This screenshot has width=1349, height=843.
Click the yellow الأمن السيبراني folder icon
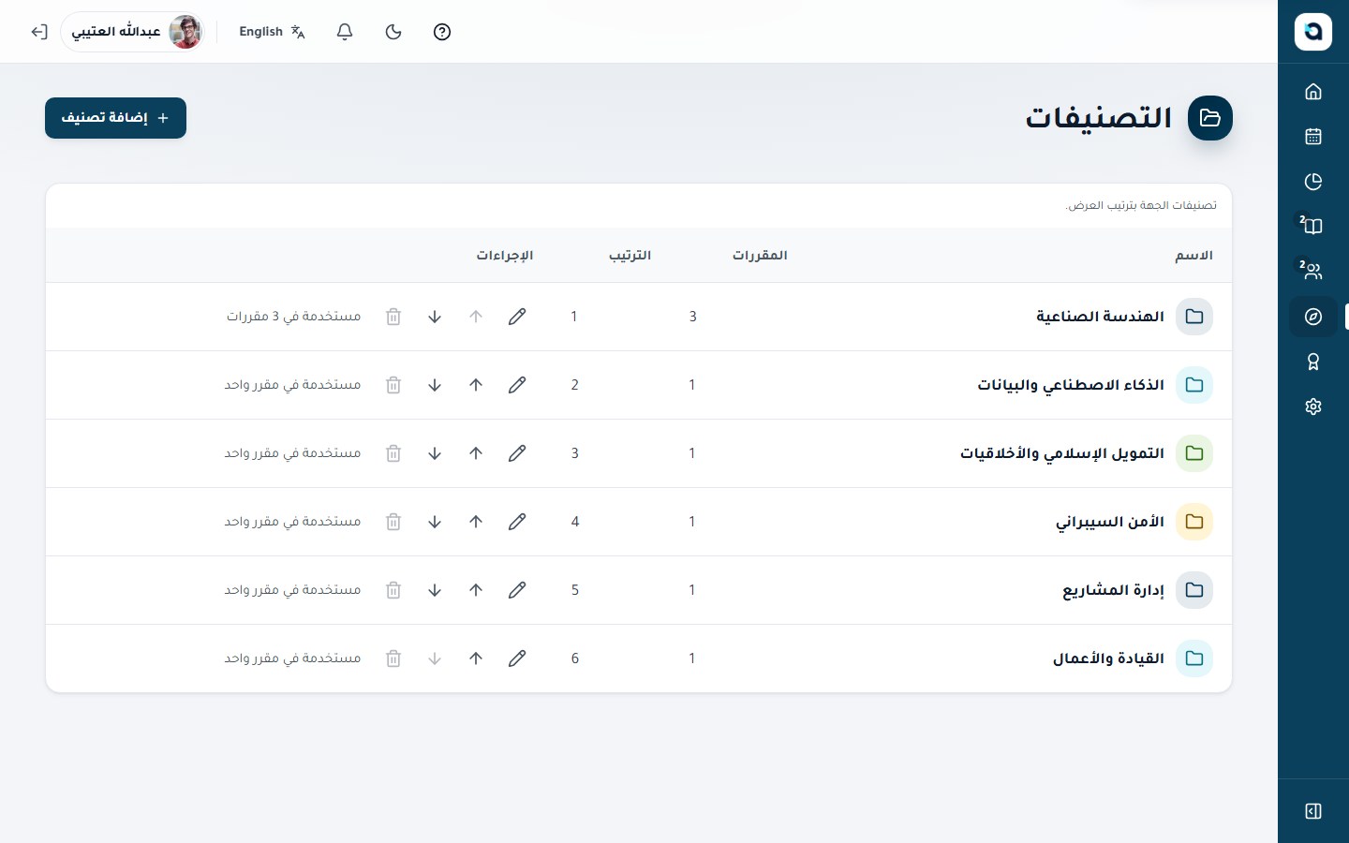(x=1194, y=522)
